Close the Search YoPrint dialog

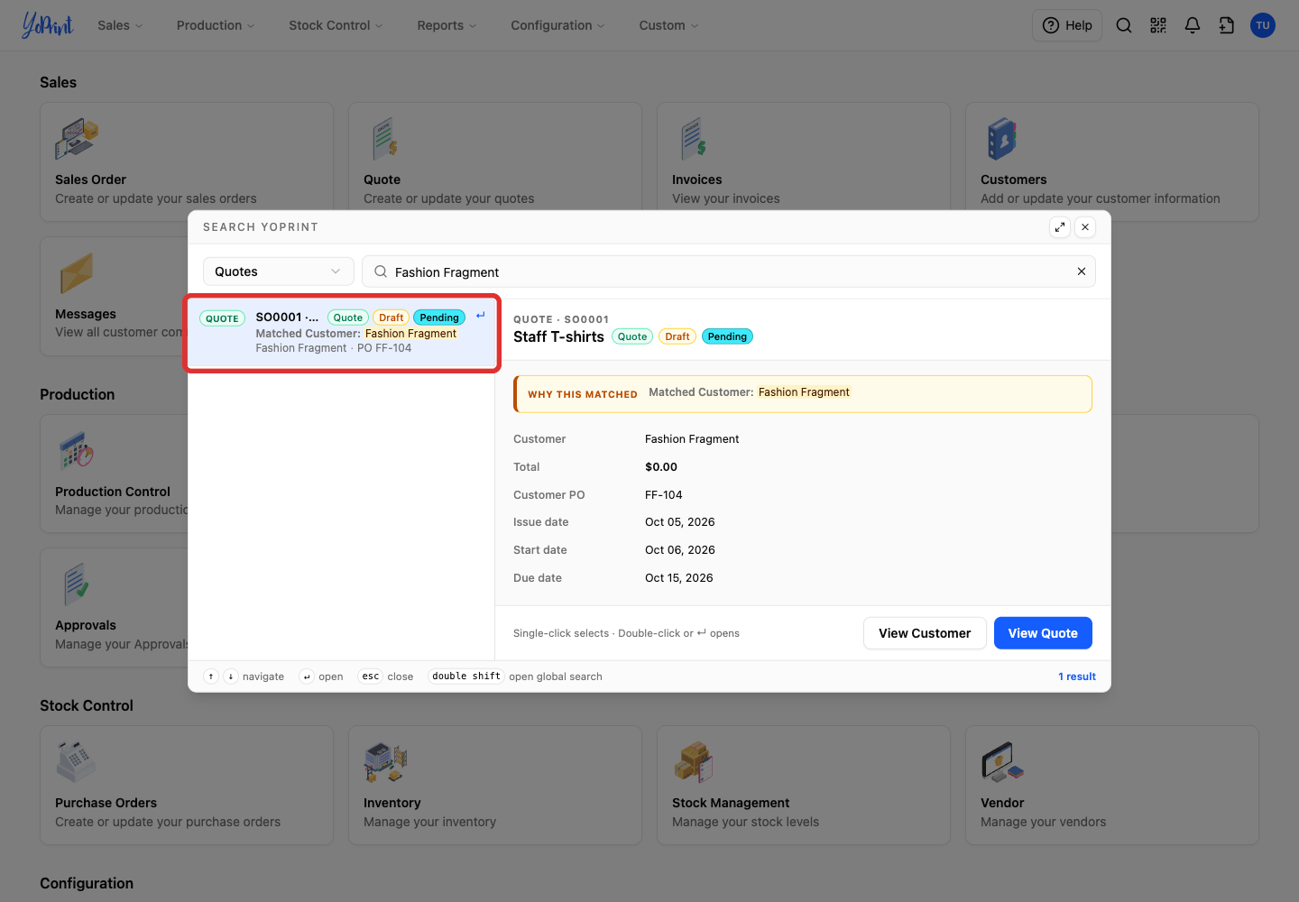pos(1085,227)
